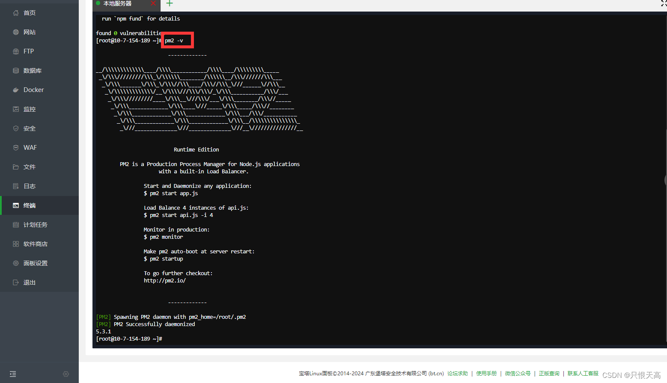Viewport: 667px width, 383px height.
Task: Click the 监控 monitor icon
Action: click(x=16, y=109)
